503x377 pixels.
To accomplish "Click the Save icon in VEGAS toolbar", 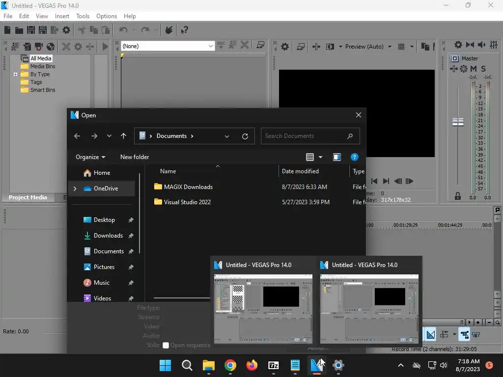I will pyautogui.click(x=31, y=30).
